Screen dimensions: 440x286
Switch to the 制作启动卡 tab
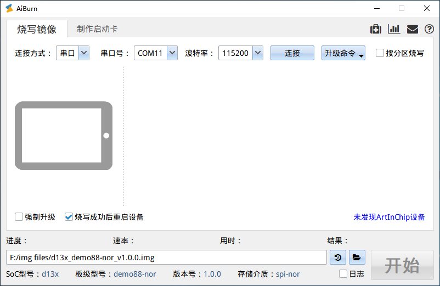(x=97, y=29)
